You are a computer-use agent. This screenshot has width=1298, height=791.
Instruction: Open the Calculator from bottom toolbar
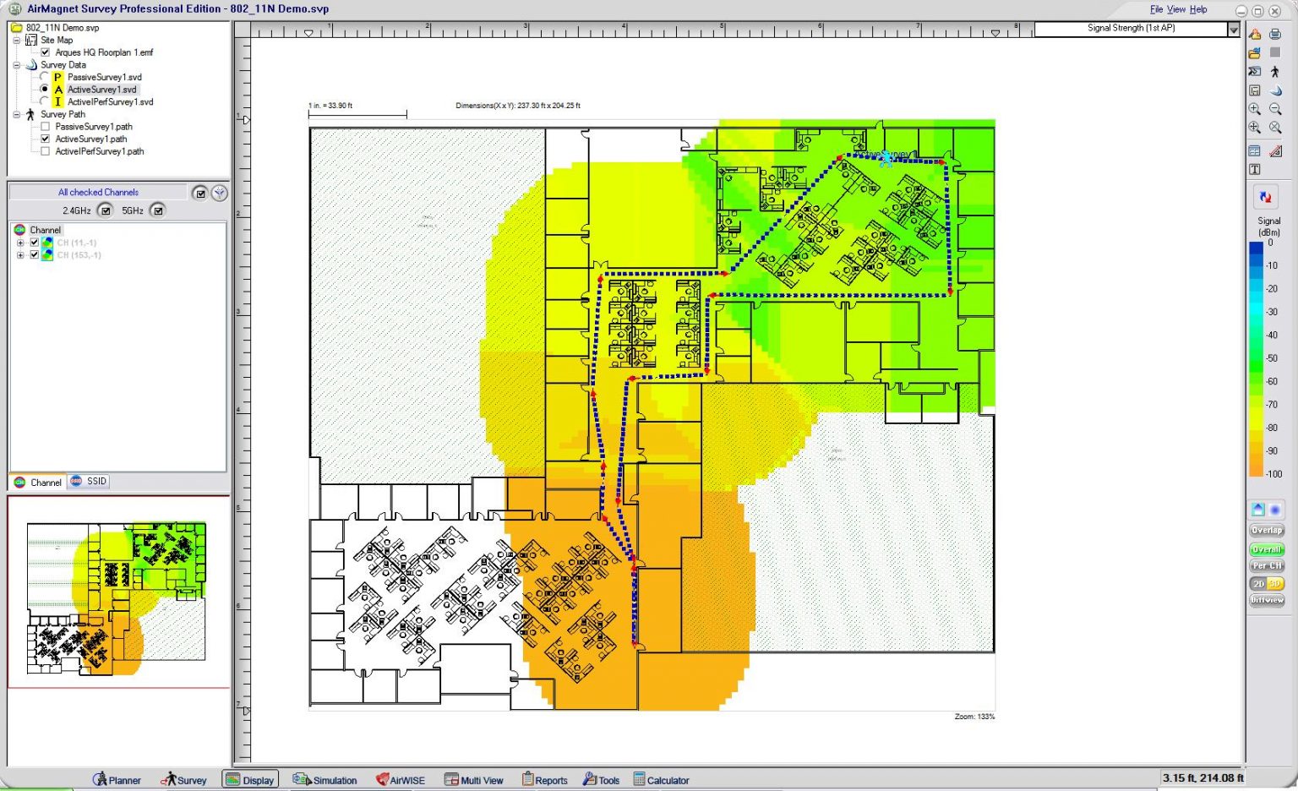661,780
